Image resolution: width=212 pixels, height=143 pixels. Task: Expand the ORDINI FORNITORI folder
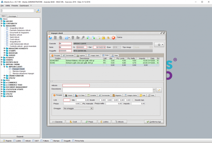4,76
